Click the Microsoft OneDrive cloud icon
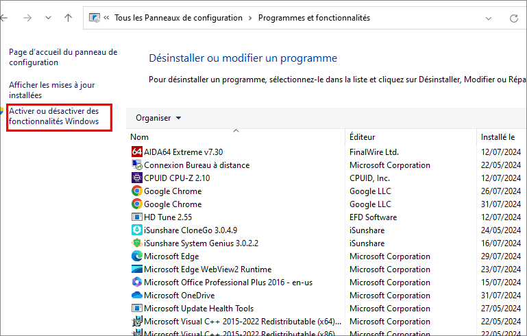527x336 pixels. (137, 296)
